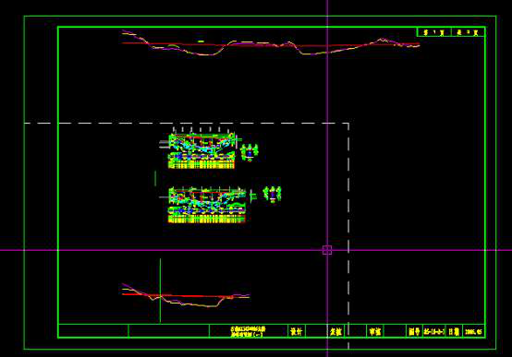The image size is (512, 357).
Task: Click the 审核 cell in title block
Action: (x=375, y=331)
